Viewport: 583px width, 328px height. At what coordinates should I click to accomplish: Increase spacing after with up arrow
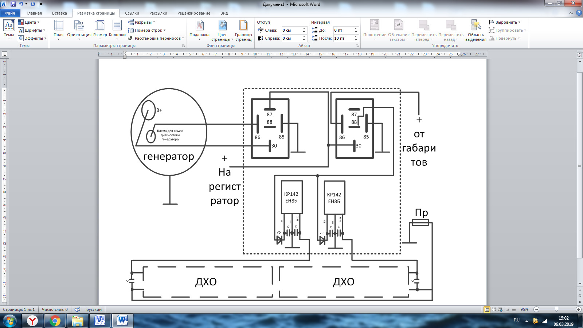(356, 36)
